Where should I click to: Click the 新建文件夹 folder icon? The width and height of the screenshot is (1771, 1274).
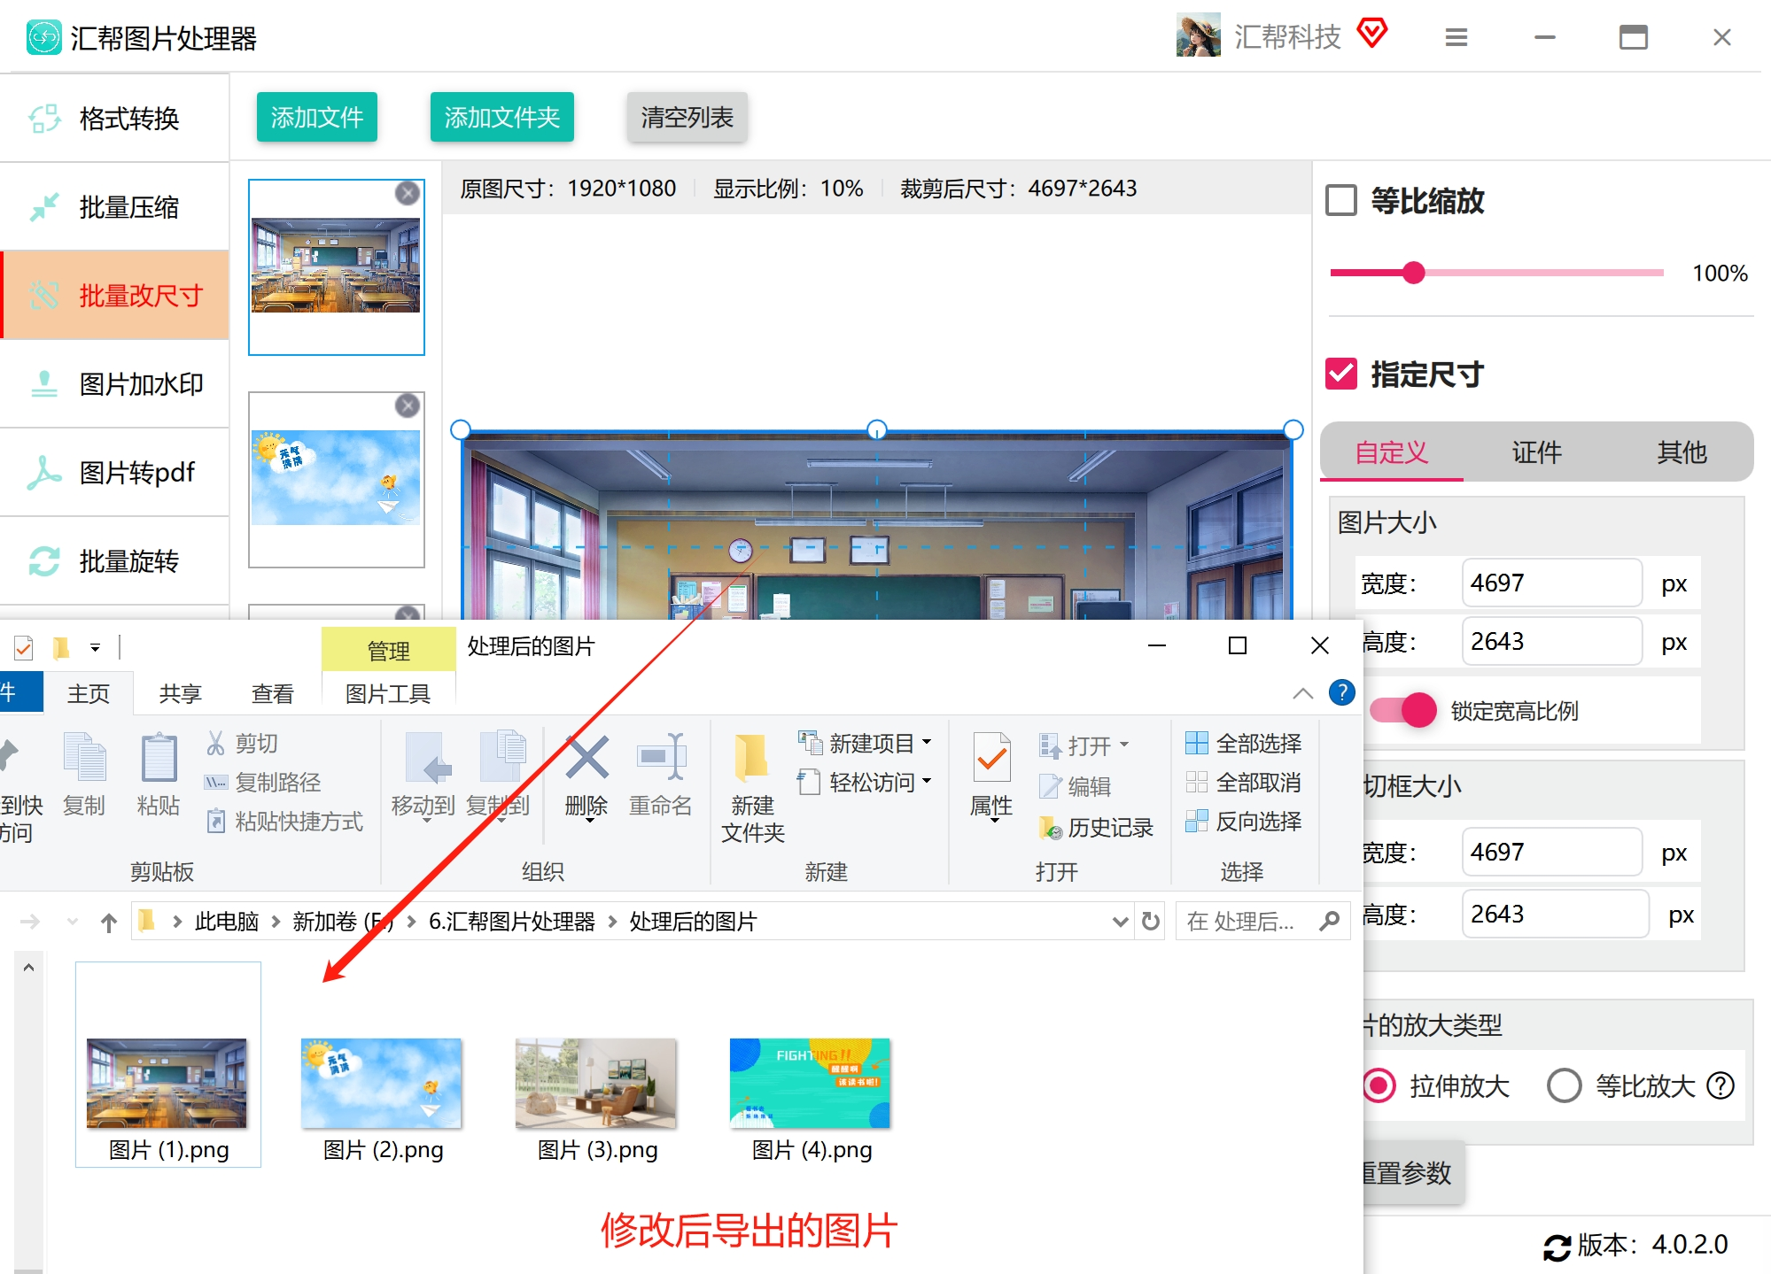(751, 760)
